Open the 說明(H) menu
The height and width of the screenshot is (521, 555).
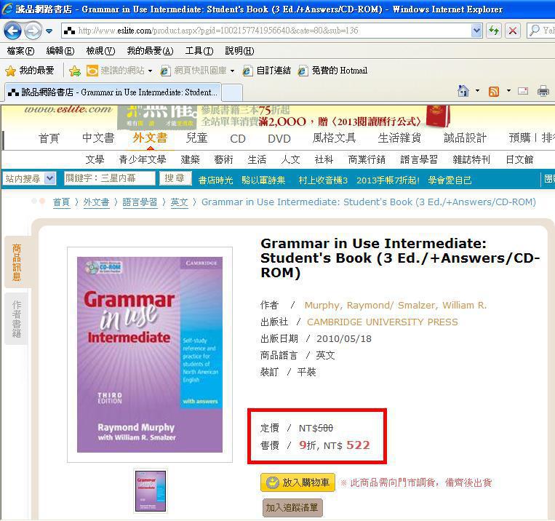tap(239, 51)
